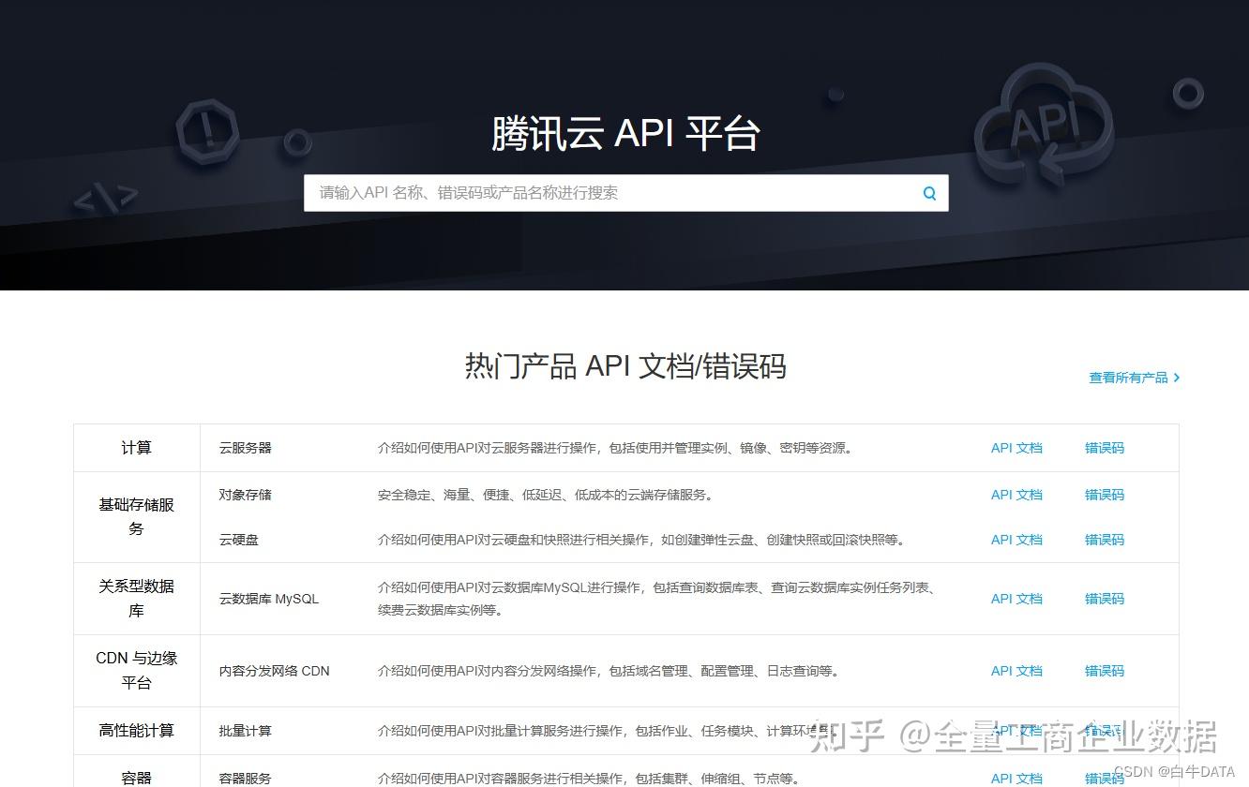This screenshot has height=787, width=1249.
Task: Select the 高性能计算 category cell
Action: click(137, 731)
